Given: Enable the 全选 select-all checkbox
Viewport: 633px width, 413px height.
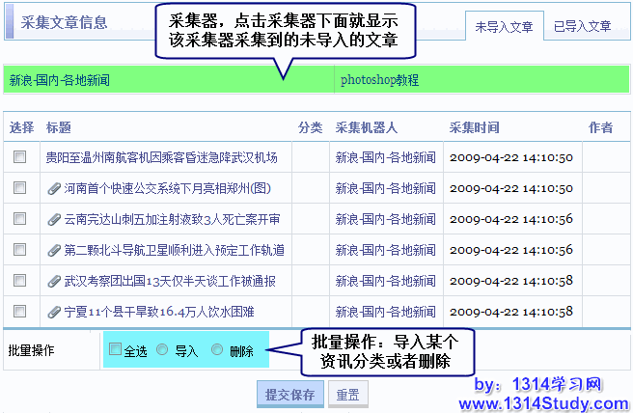Looking at the screenshot, I should tap(116, 350).
